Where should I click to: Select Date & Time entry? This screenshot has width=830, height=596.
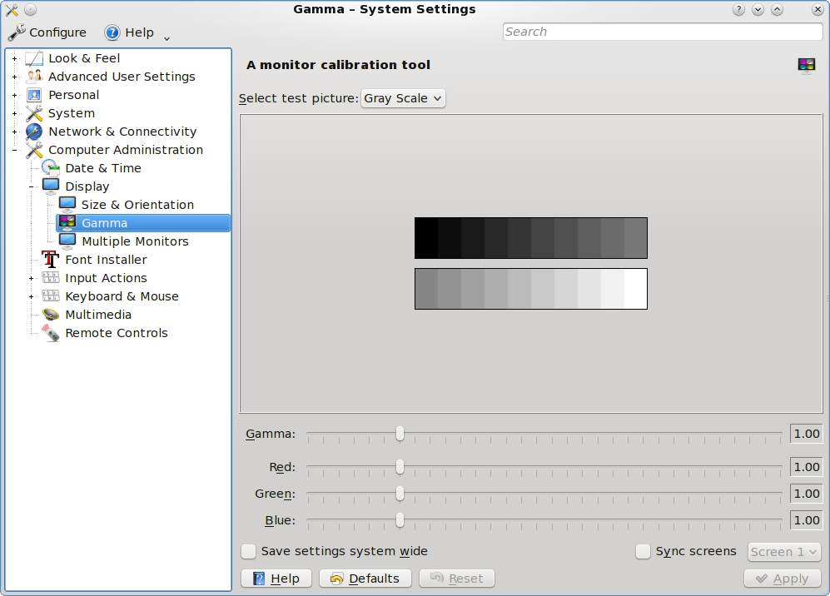click(x=103, y=168)
